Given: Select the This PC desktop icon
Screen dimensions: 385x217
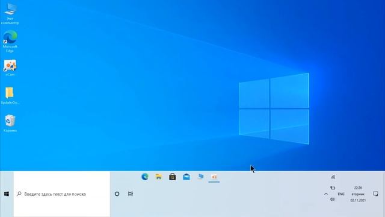Looking at the screenshot, I should click(x=10, y=14).
